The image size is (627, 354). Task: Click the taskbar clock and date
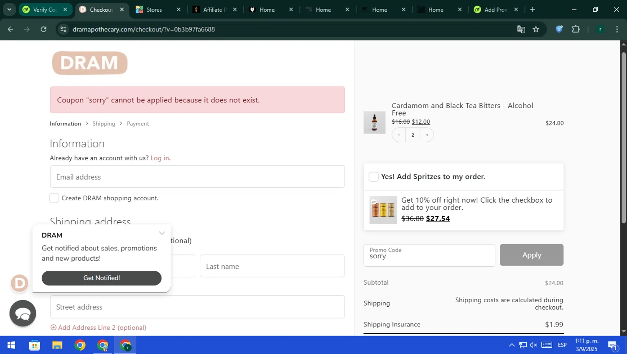point(587,345)
